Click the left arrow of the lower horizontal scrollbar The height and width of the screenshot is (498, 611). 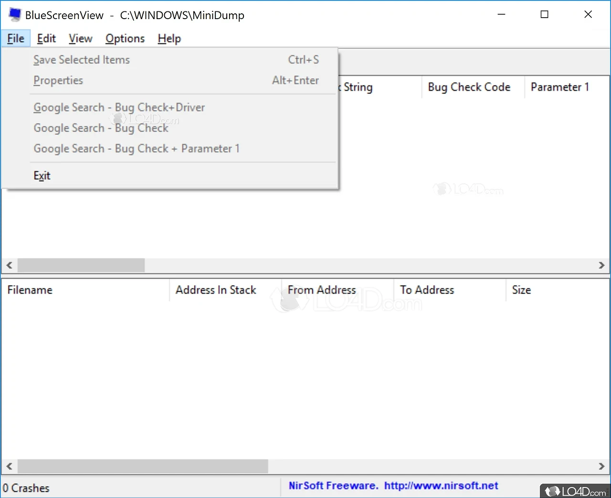pyautogui.click(x=9, y=466)
